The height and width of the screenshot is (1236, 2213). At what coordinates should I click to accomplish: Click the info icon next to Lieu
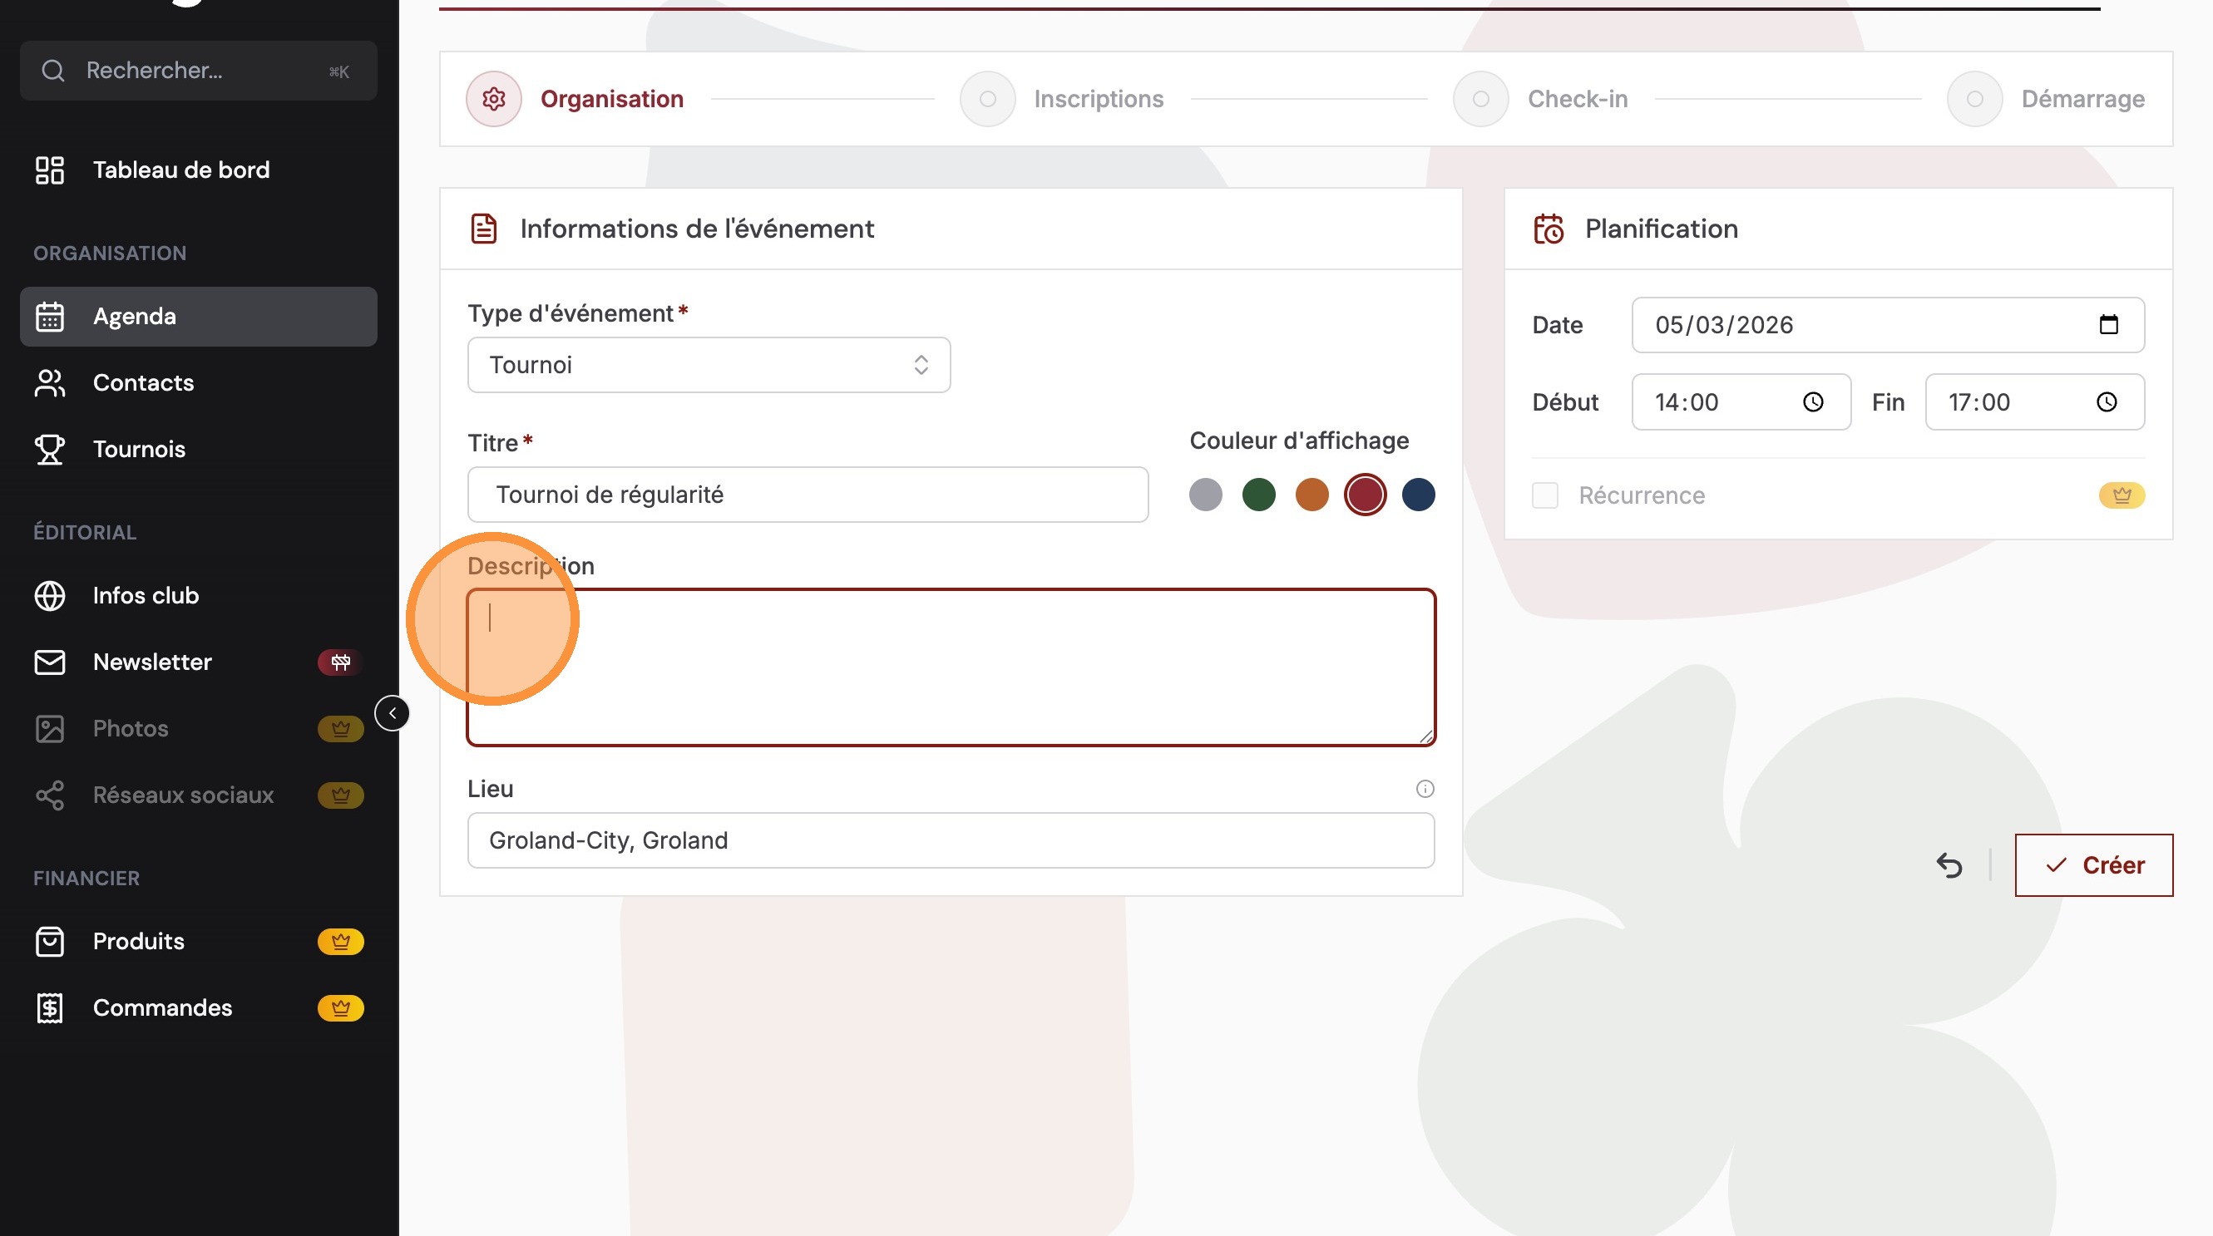(1425, 789)
